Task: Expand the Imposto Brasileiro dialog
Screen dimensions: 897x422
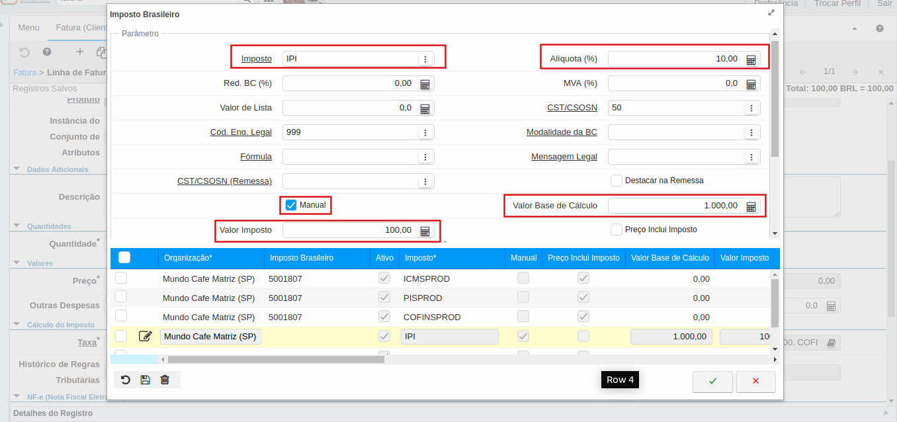Action: (771, 13)
